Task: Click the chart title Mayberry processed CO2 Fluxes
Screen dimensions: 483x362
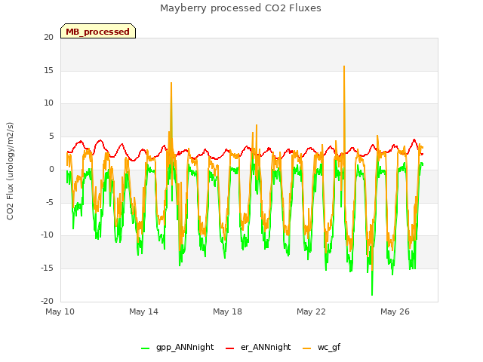Action: tap(241, 8)
